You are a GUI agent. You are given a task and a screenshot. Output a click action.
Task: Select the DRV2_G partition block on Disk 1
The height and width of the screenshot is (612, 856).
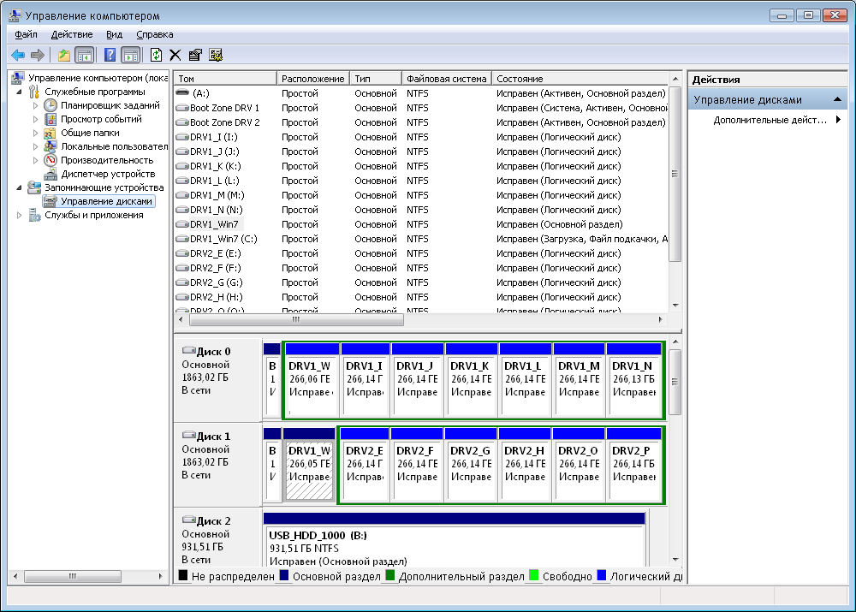click(x=470, y=465)
